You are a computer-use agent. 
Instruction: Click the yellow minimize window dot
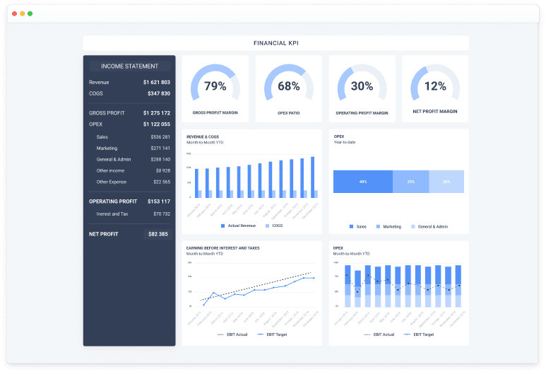click(x=23, y=13)
